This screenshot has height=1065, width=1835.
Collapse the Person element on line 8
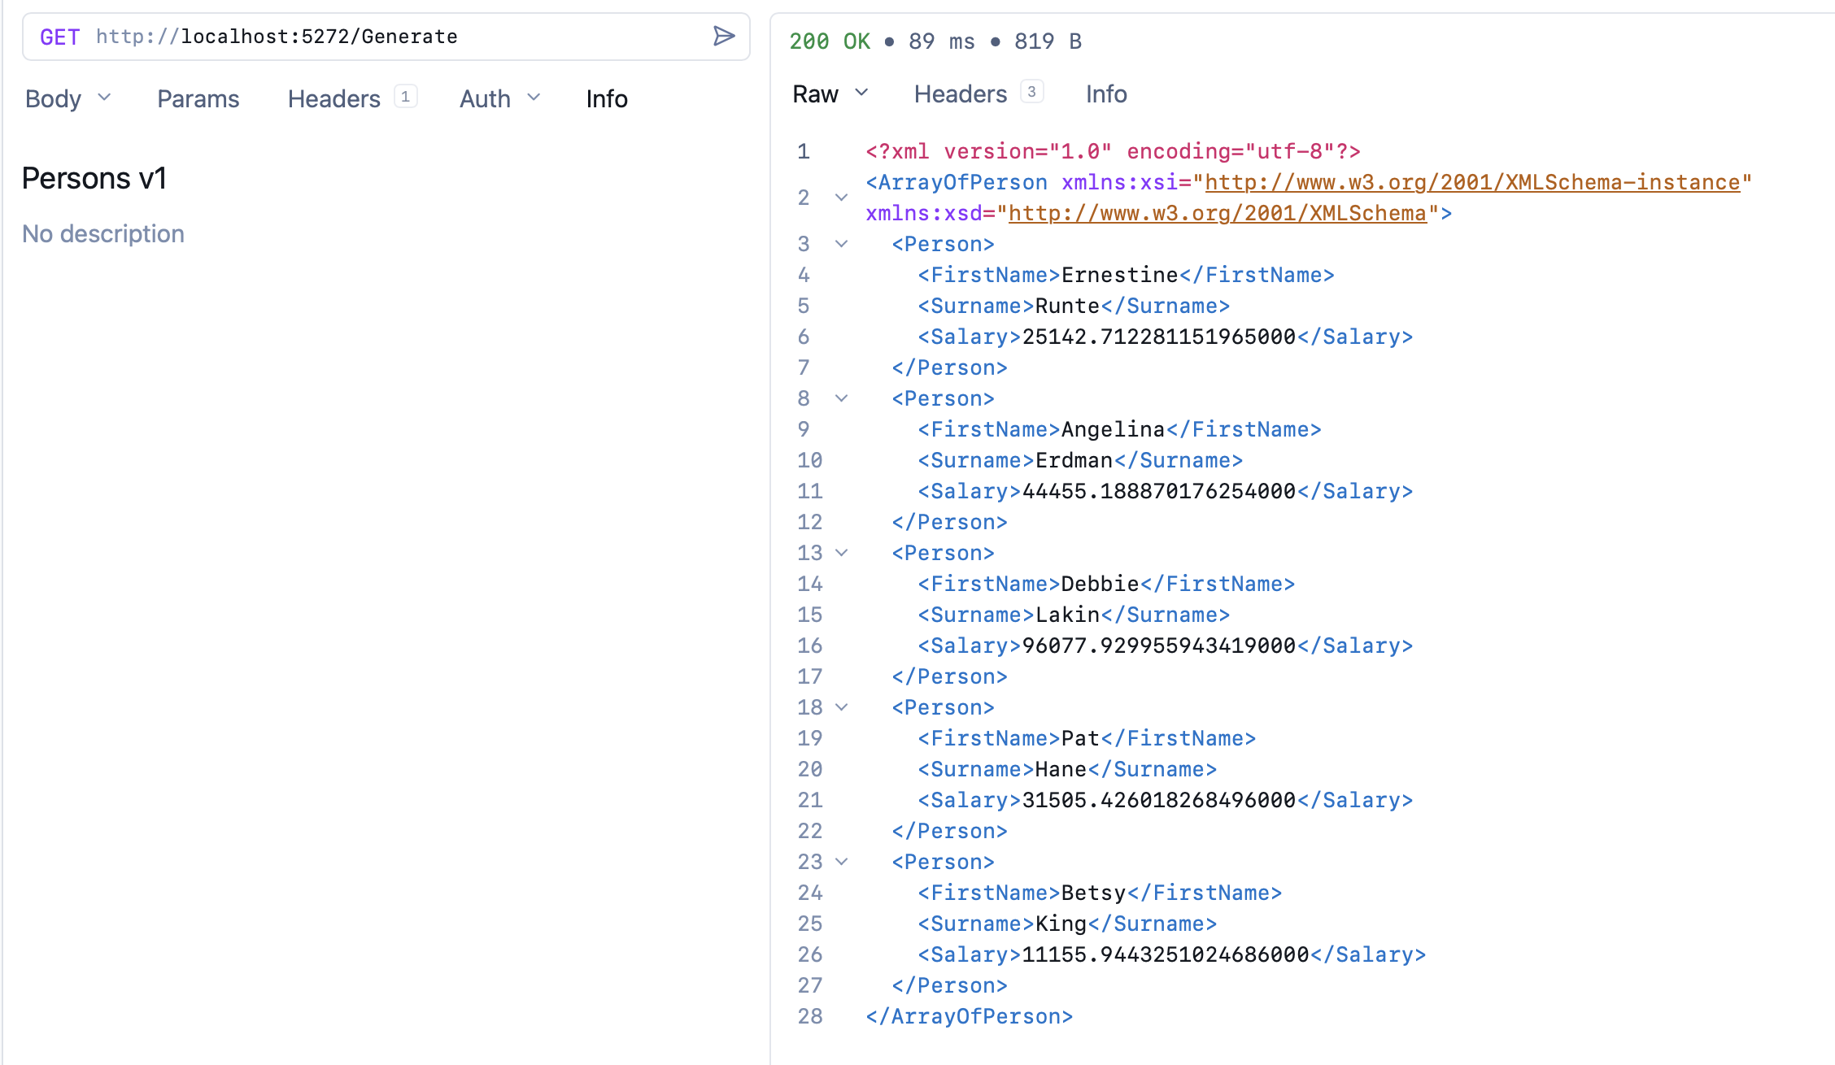(841, 398)
